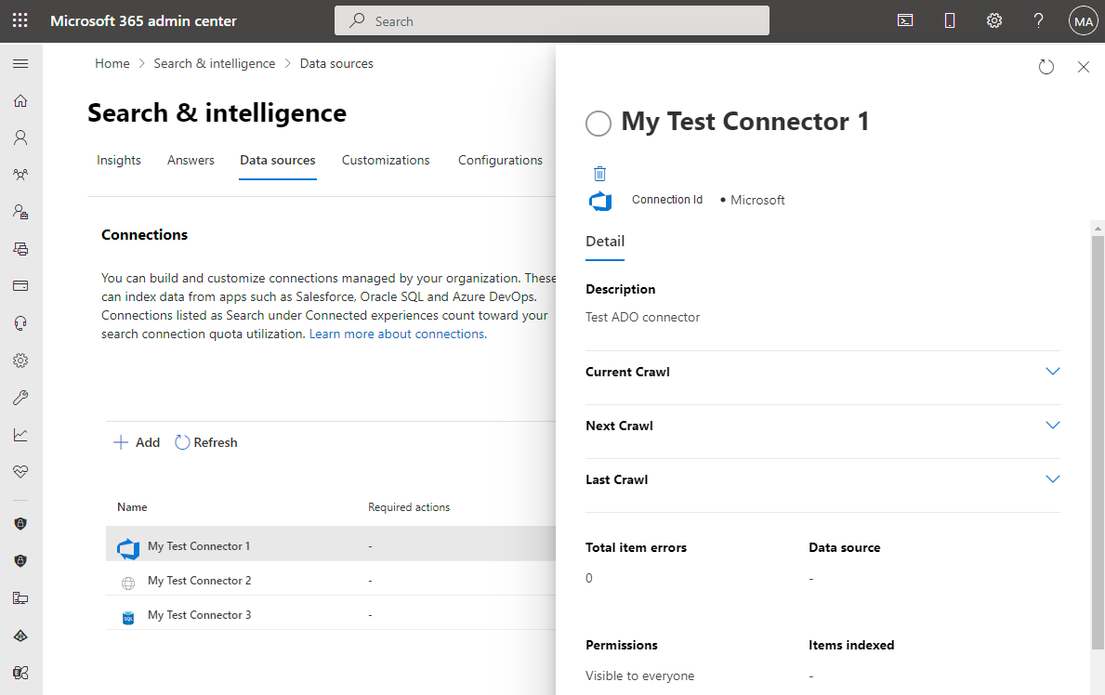
Task: Open the Home icon in the sidebar
Action: pos(20,100)
